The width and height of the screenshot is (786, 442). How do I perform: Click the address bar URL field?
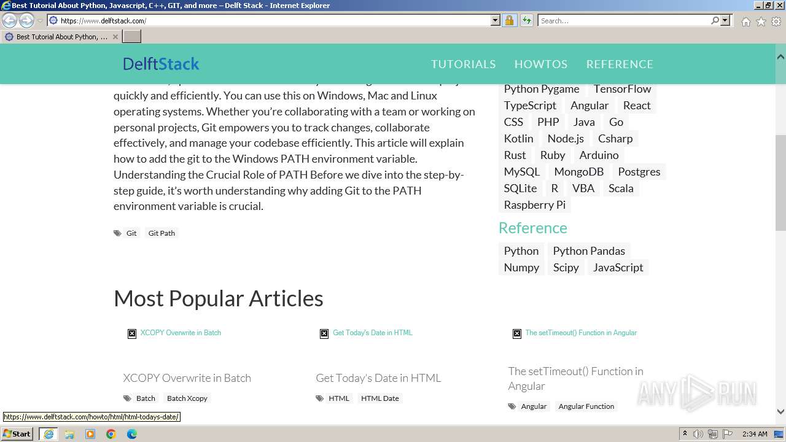tap(273, 20)
